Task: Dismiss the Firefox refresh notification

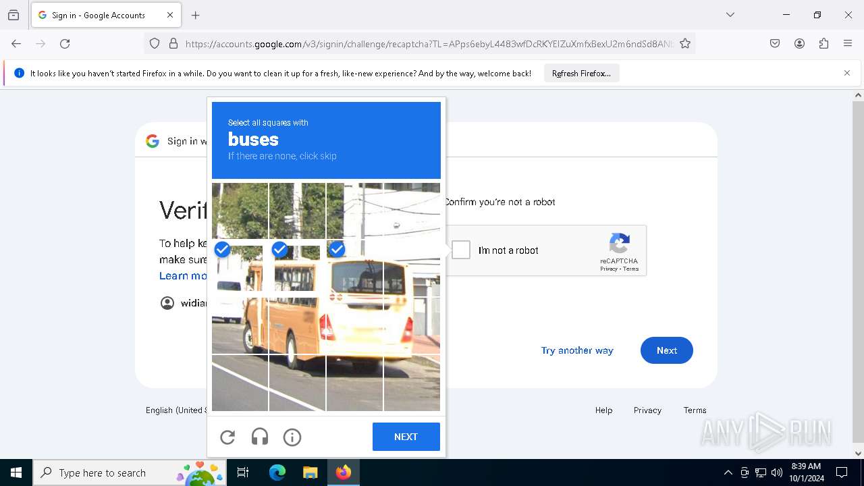Action: click(x=847, y=73)
